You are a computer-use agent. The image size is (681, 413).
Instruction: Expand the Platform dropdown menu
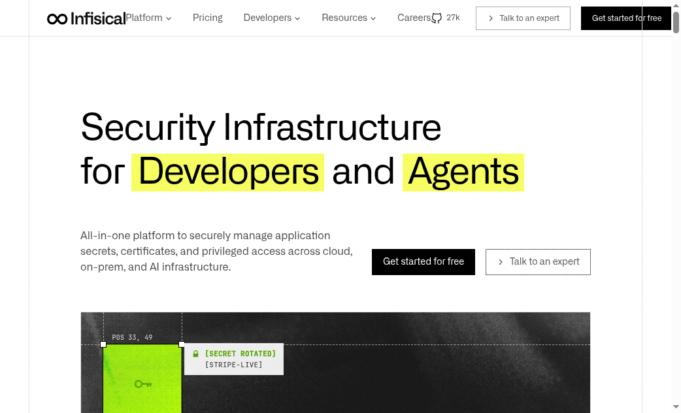pos(148,18)
